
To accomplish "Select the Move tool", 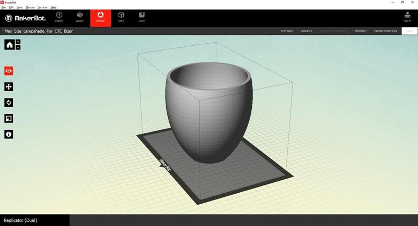I will pyautogui.click(x=8, y=86).
